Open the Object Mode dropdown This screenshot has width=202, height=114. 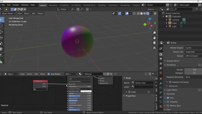click(8, 13)
